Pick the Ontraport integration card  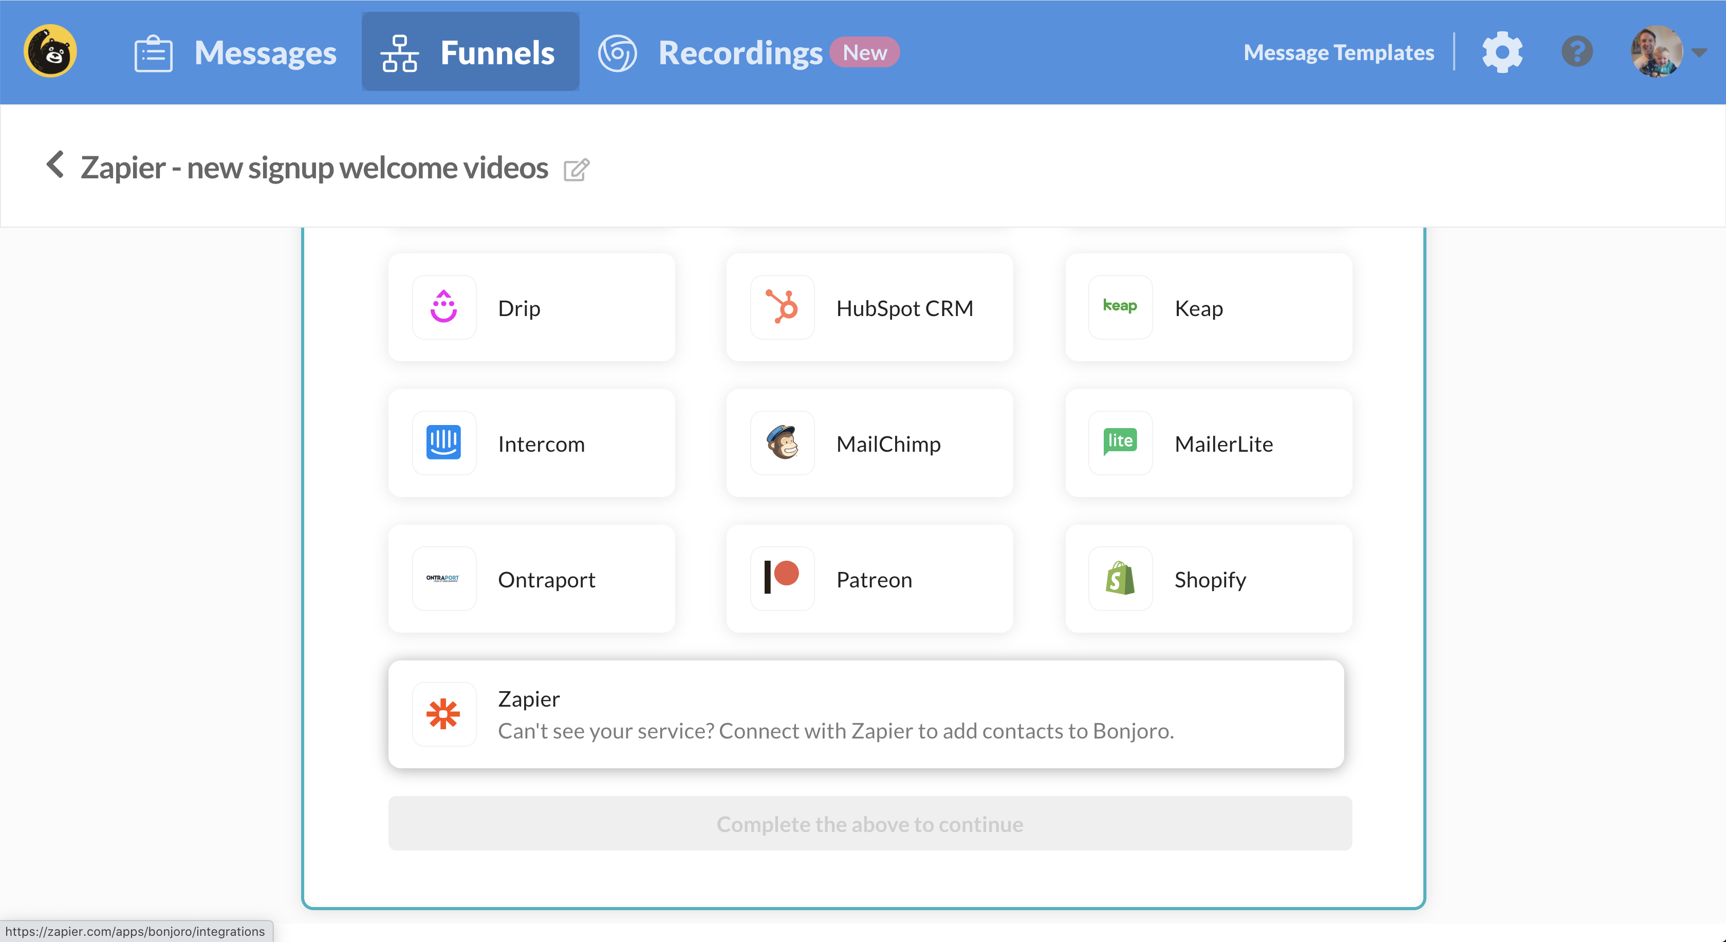531,578
